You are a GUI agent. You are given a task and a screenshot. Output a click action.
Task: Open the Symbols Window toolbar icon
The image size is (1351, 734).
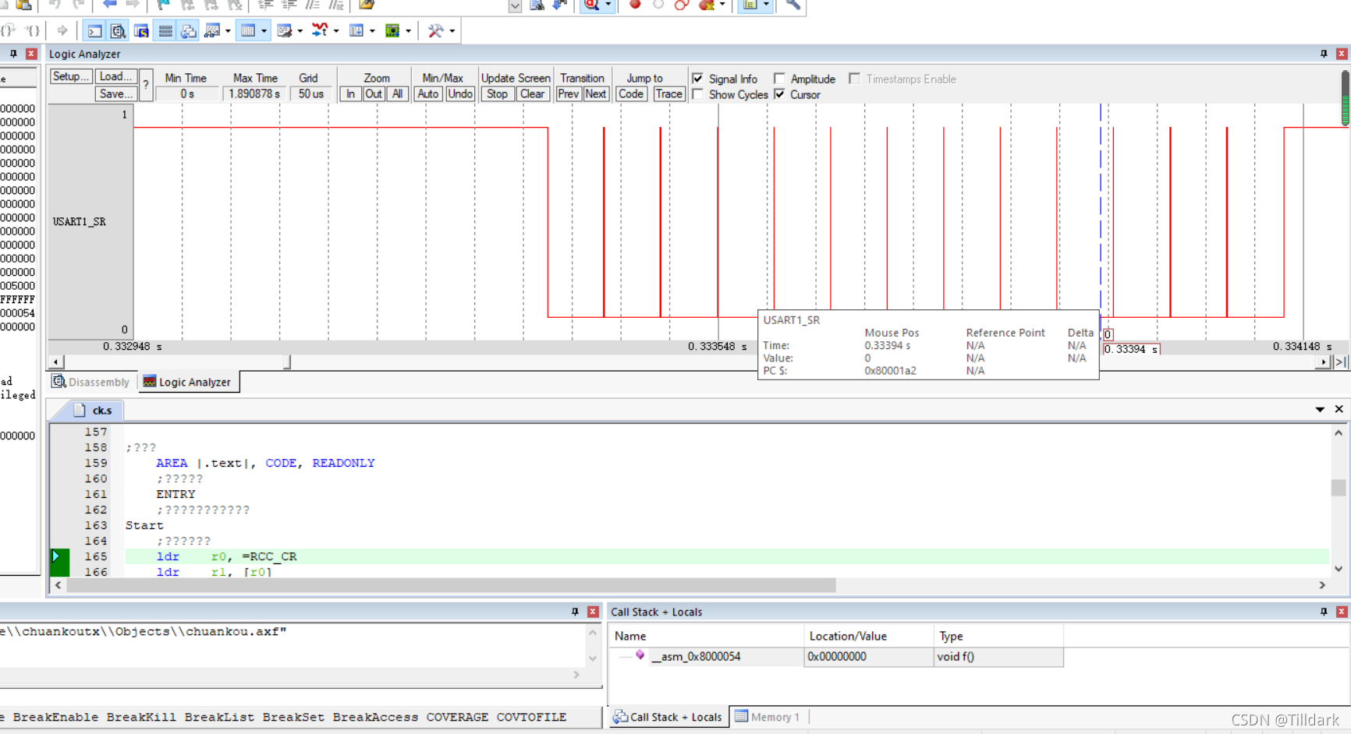[x=141, y=31]
